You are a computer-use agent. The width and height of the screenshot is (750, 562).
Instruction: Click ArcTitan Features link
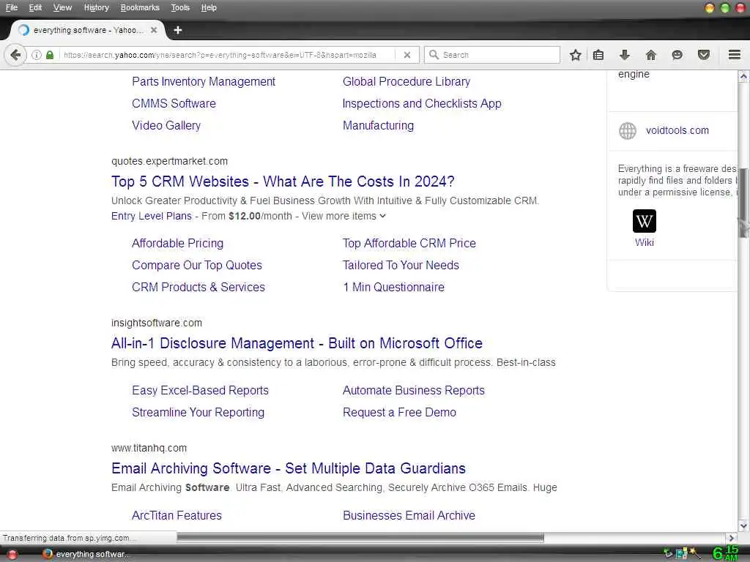tap(177, 516)
